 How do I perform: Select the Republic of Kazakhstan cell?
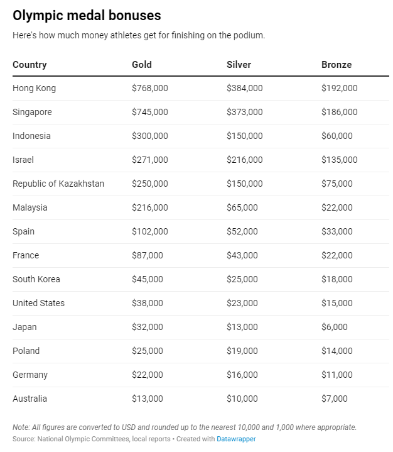pos(58,184)
